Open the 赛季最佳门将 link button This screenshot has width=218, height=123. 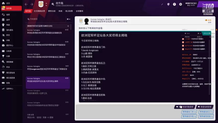(189, 112)
